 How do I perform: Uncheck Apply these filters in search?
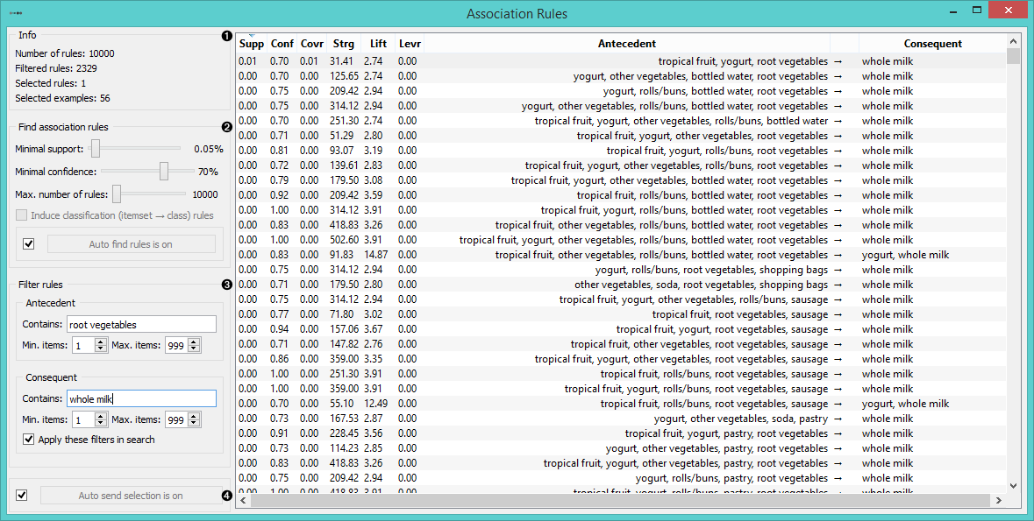[28, 440]
